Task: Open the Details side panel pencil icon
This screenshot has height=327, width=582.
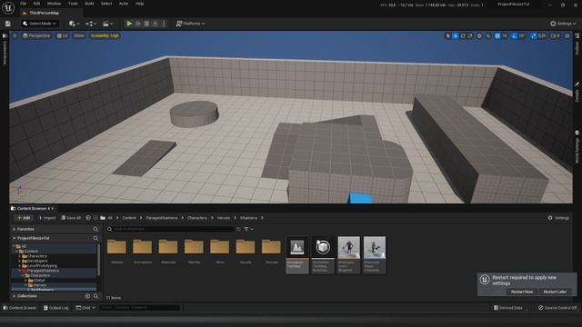Action: (577, 84)
